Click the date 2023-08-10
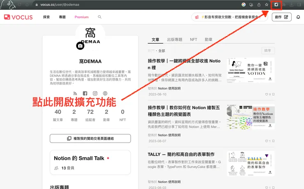Image resolution: width=304 pixels, height=189 pixels. coord(157,94)
